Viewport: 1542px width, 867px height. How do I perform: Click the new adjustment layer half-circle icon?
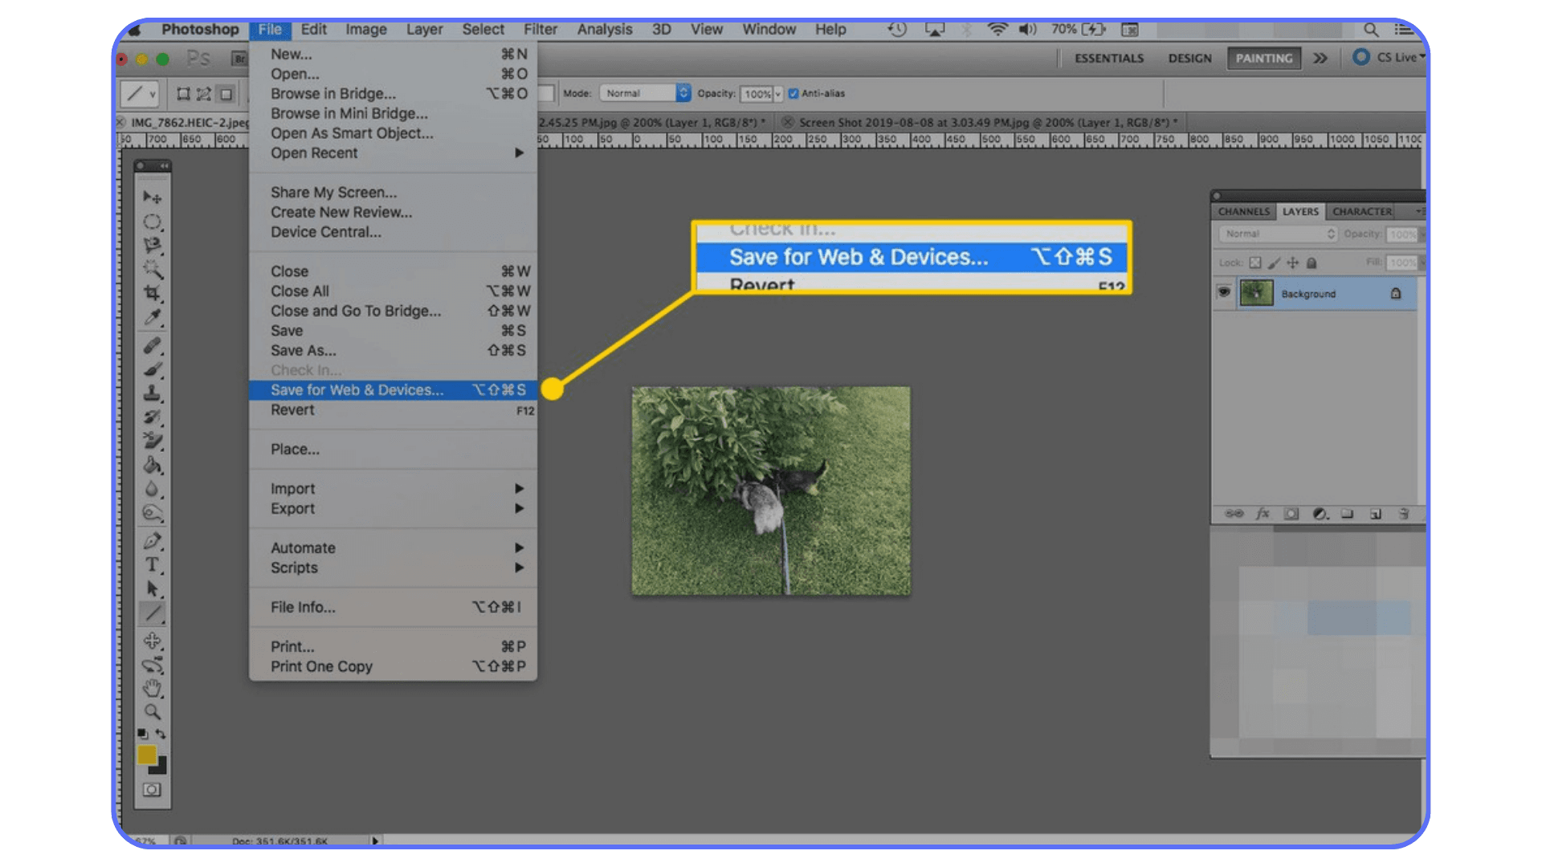[1320, 514]
